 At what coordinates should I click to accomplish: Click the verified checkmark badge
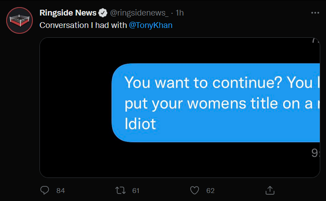pos(103,13)
